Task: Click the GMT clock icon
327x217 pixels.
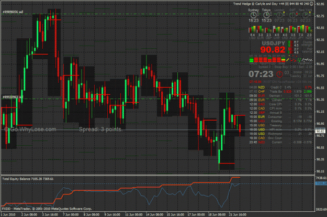Action: 292,15
